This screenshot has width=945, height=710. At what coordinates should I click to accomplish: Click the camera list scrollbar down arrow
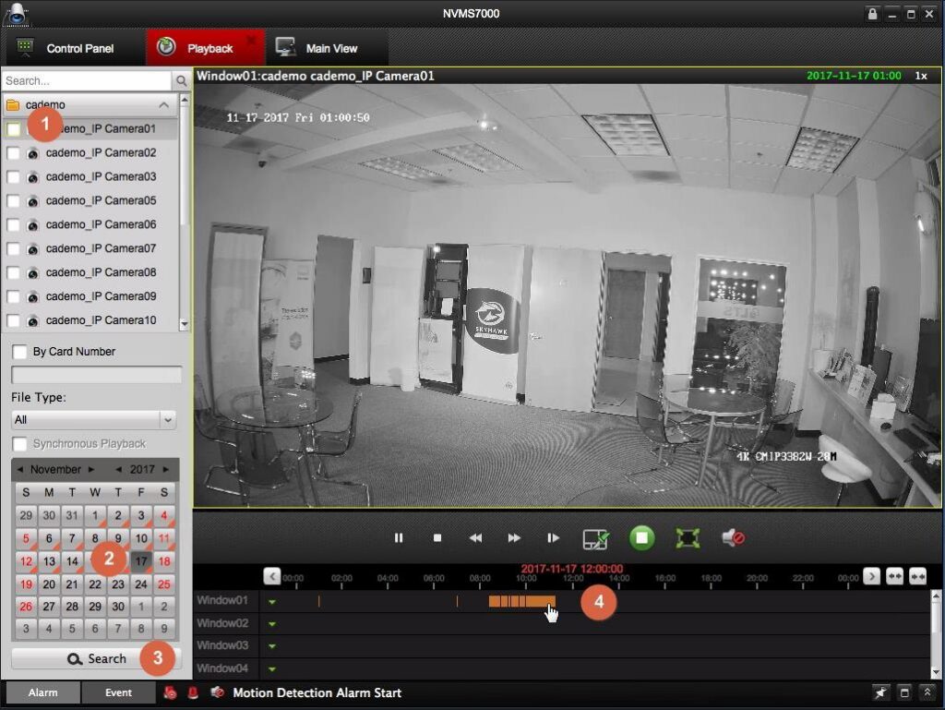pos(185,324)
